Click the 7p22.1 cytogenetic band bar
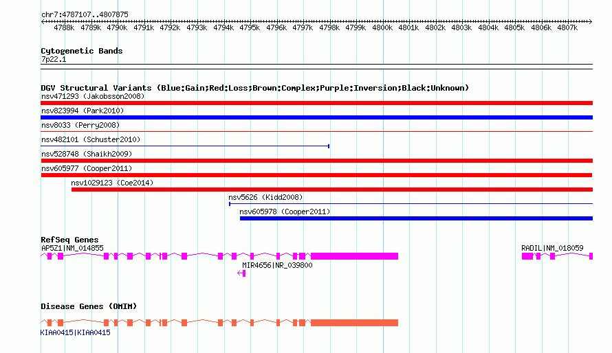 point(316,67)
